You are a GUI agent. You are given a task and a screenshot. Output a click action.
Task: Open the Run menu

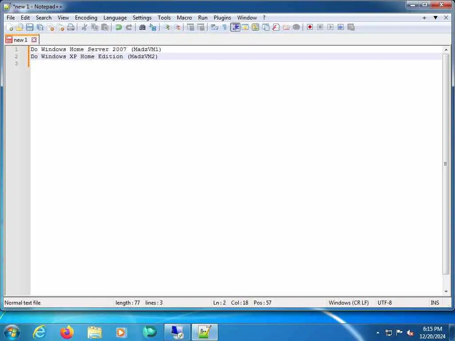pos(203,18)
